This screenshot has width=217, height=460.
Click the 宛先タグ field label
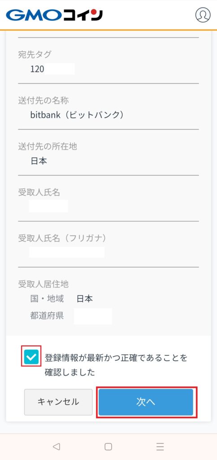[x=35, y=54]
